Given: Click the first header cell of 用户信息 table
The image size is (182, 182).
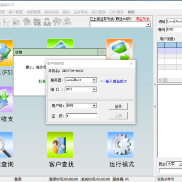Looking at the screenshot, I should [x=161, y=45].
